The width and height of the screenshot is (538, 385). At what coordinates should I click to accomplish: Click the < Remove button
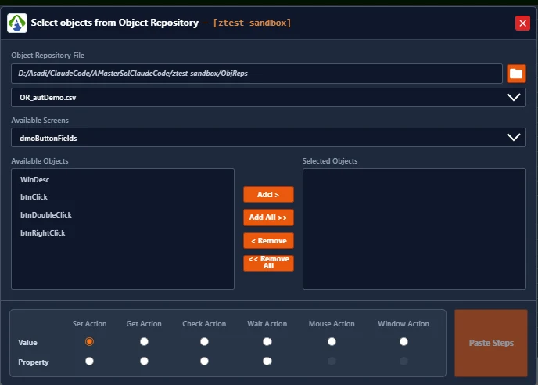(268, 241)
